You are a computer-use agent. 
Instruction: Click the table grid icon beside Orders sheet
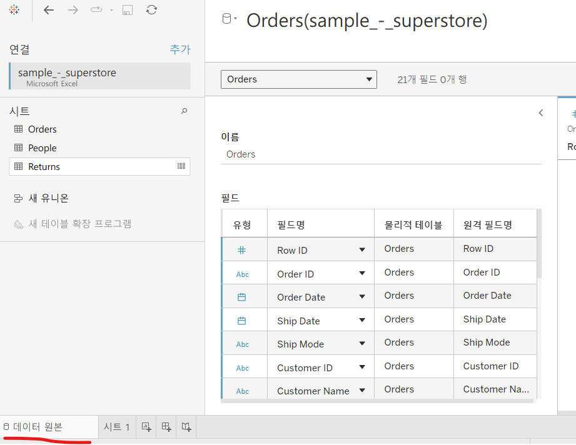[18, 129]
